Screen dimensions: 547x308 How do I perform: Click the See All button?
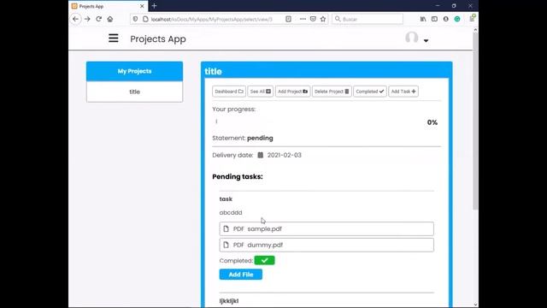[x=260, y=92]
